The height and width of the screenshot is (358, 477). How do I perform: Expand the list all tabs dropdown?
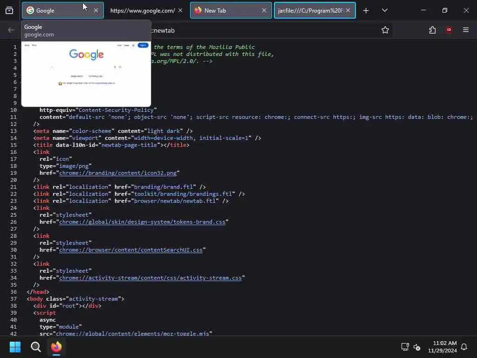[x=384, y=10]
